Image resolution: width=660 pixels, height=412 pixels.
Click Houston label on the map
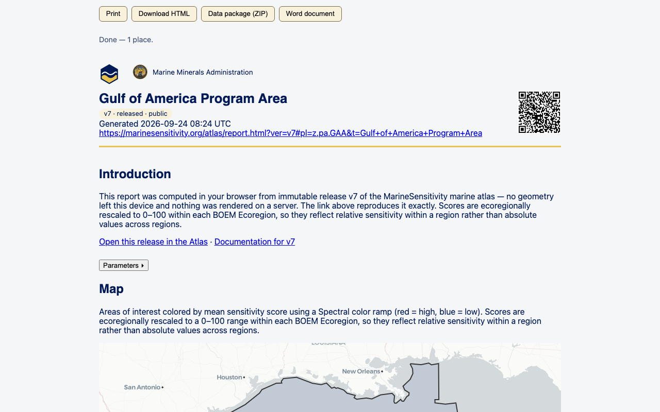(x=230, y=377)
